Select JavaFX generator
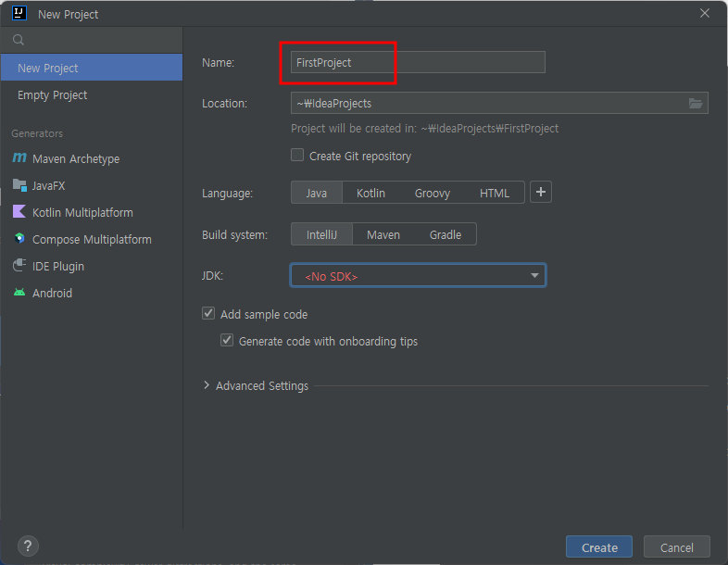Image resolution: width=728 pixels, height=565 pixels. tap(92, 185)
